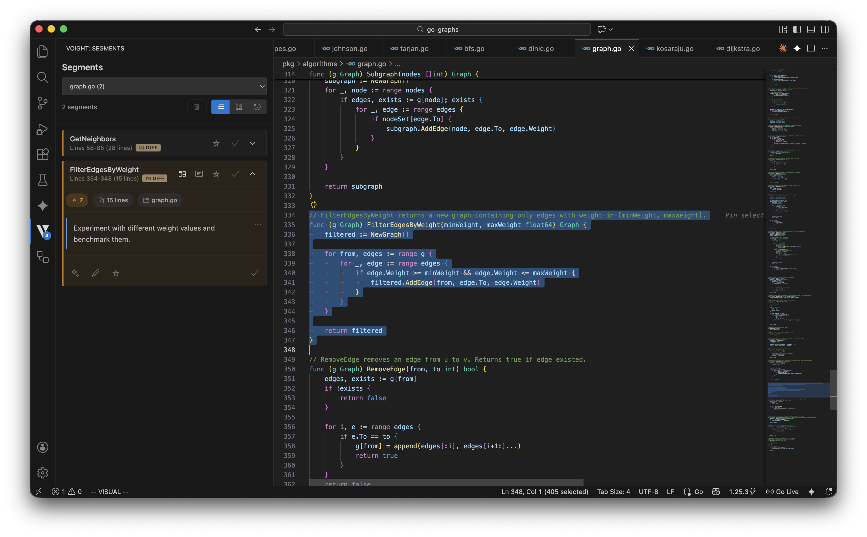The image size is (867, 537).
Task: Open diff view icon for FilterEdgesByWeight
Action: pos(182,174)
